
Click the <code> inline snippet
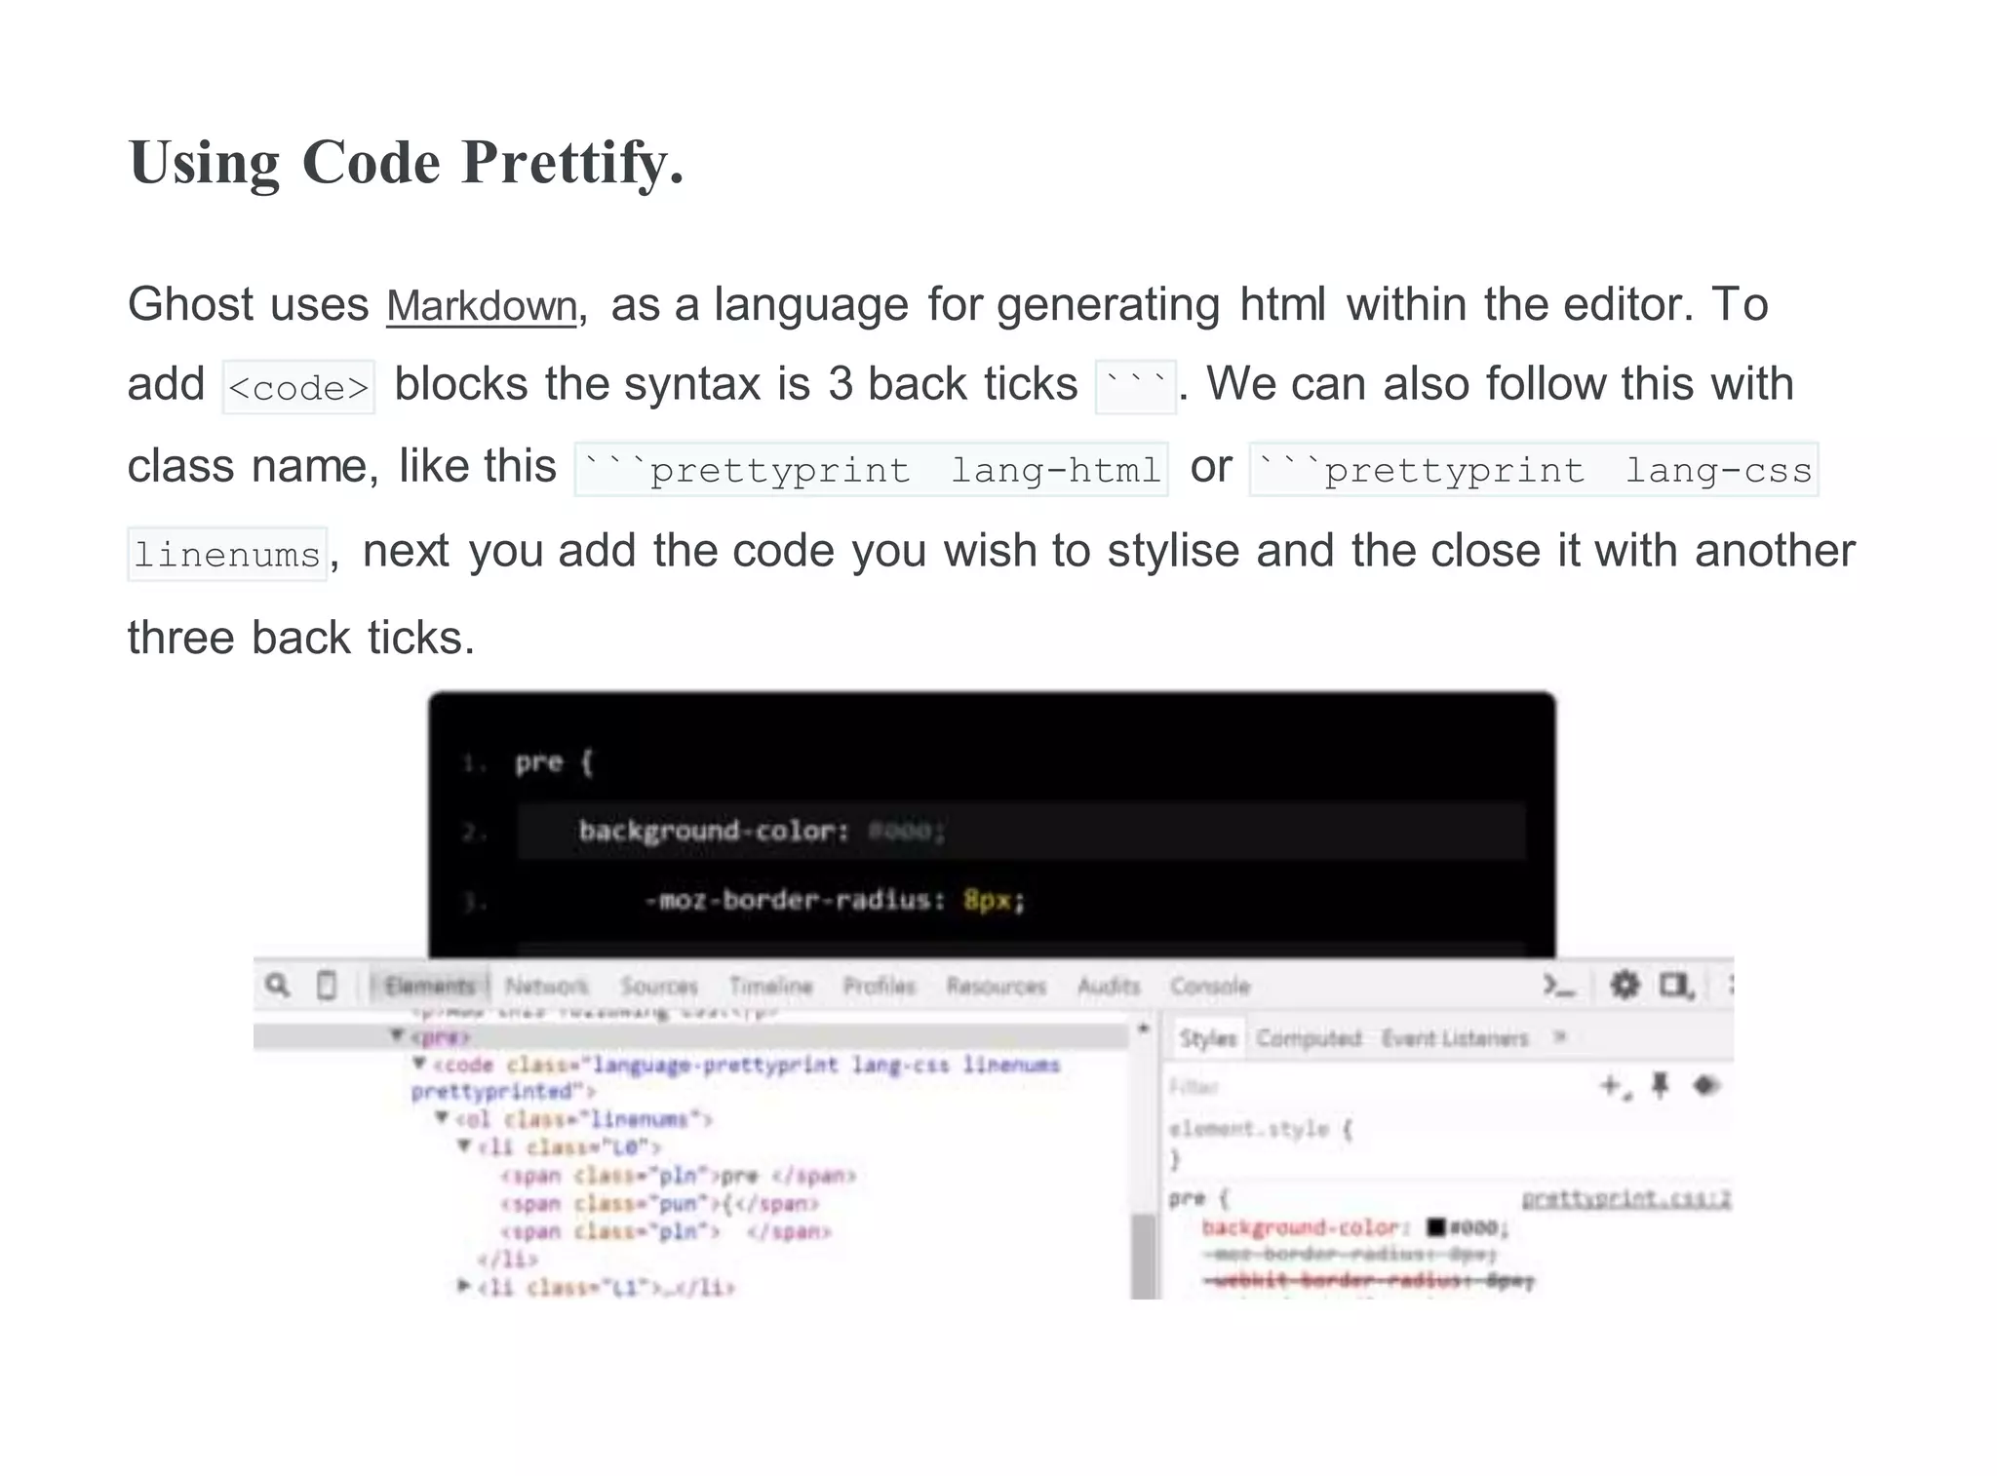click(298, 387)
